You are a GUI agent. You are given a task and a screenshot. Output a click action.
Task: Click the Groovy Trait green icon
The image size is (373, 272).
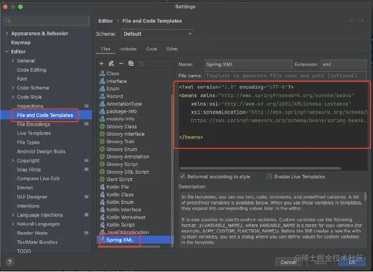click(102, 141)
